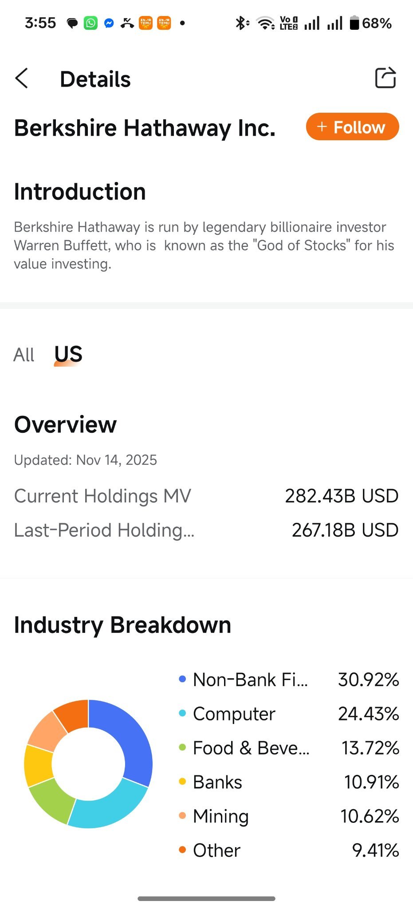413x909 pixels.
Task: Tap the Wi-Fi status icon
Action: pyautogui.click(x=266, y=23)
